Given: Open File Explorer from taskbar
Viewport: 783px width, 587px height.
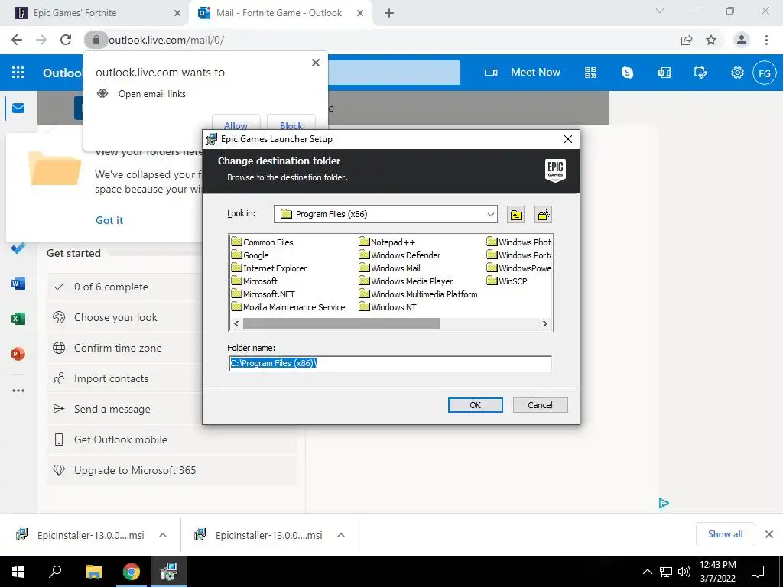Looking at the screenshot, I should pos(93,572).
